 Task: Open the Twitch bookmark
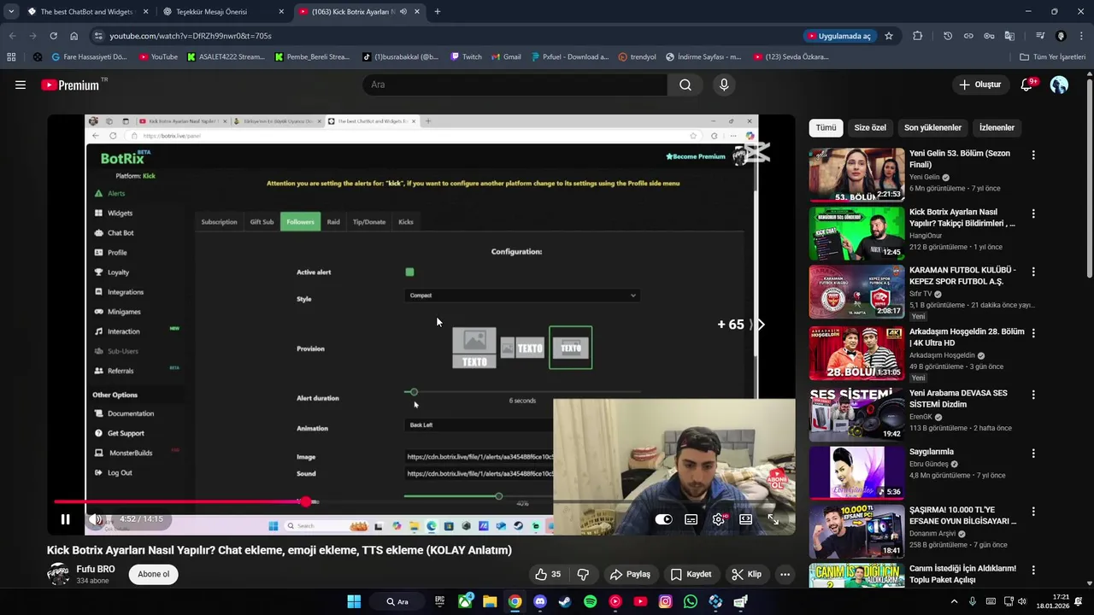click(466, 57)
